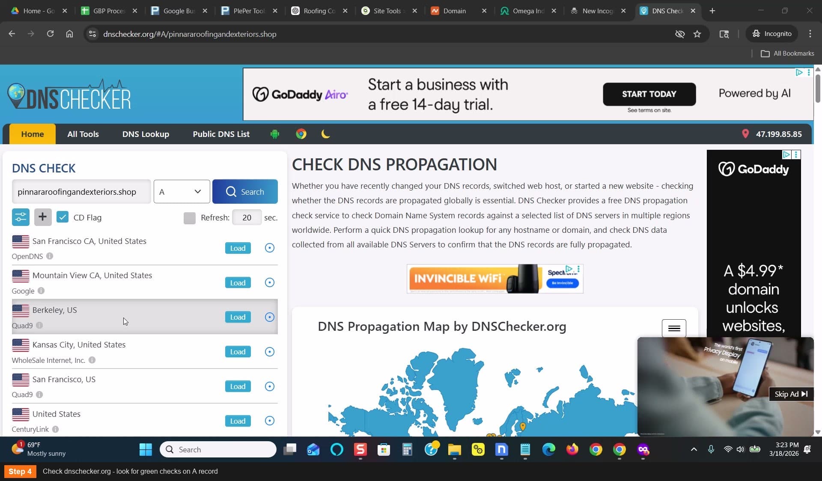This screenshot has height=481, width=822.
Task: Open Incognito profile button
Action: pyautogui.click(x=772, y=34)
